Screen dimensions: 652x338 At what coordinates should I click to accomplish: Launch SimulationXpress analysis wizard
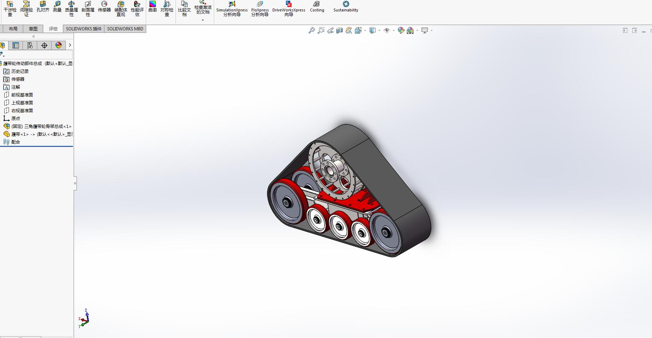(x=232, y=9)
